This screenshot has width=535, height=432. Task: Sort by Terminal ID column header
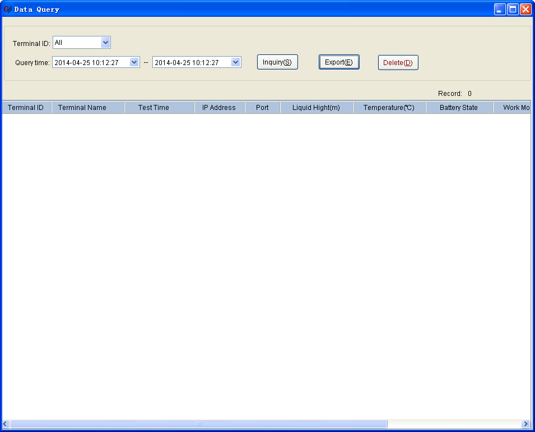tap(26, 108)
